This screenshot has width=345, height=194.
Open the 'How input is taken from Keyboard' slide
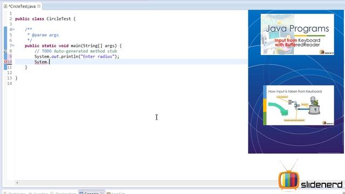click(299, 106)
